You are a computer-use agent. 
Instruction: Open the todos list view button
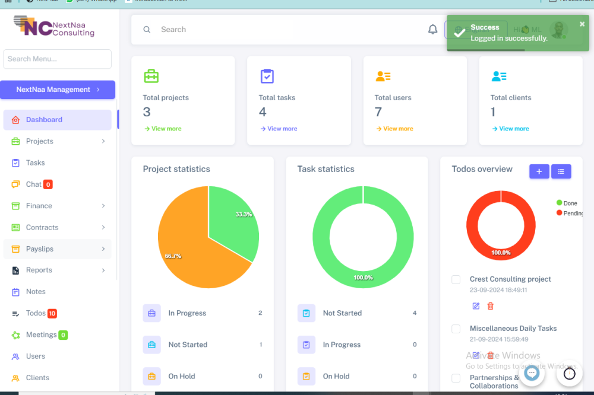(561, 171)
